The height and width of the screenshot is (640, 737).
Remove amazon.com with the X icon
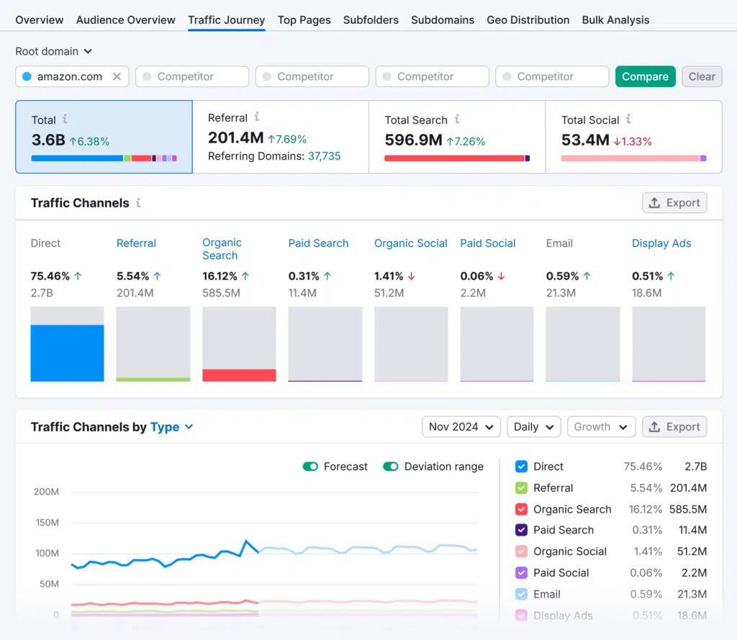click(117, 76)
